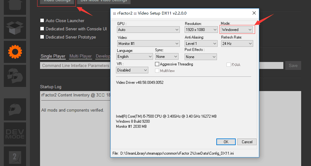Expand the Video dropdown Monitor #1
Image resolution: width=311 pixels, height=166 pixels.
coord(148,43)
